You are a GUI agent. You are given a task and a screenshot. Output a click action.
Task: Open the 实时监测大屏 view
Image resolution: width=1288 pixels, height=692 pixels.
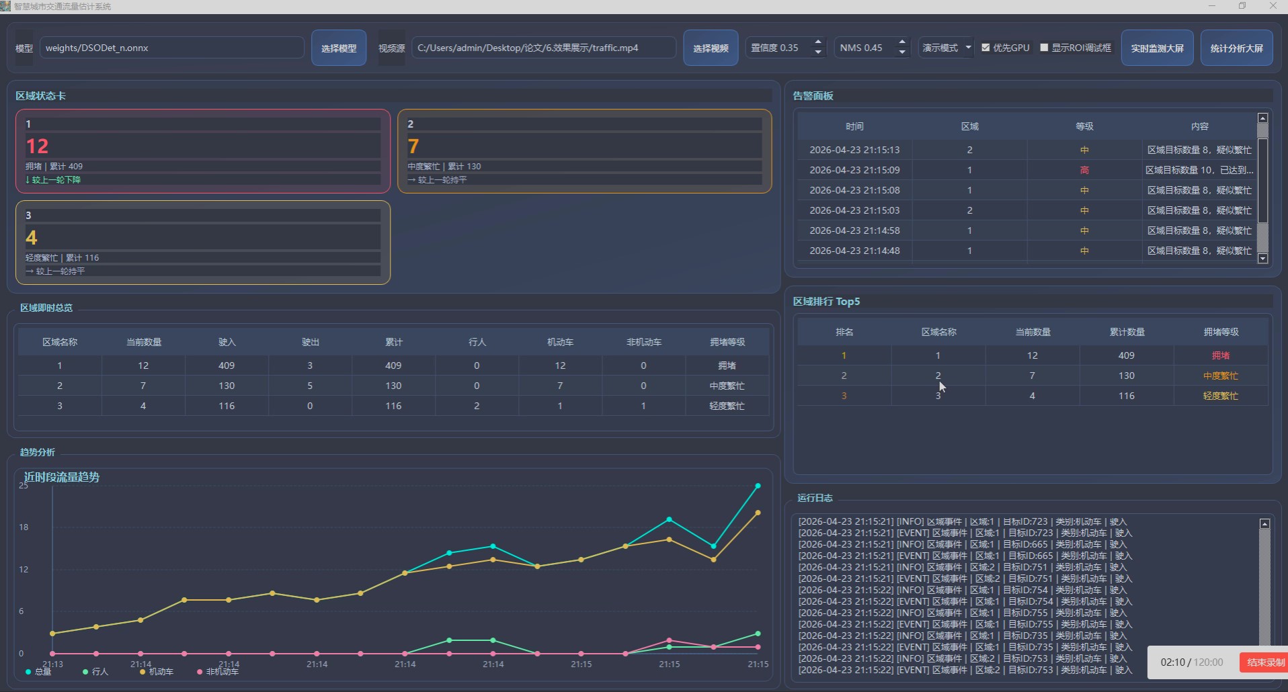(x=1157, y=48)
